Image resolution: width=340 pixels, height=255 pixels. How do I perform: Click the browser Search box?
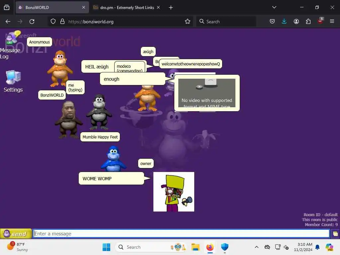226,22
